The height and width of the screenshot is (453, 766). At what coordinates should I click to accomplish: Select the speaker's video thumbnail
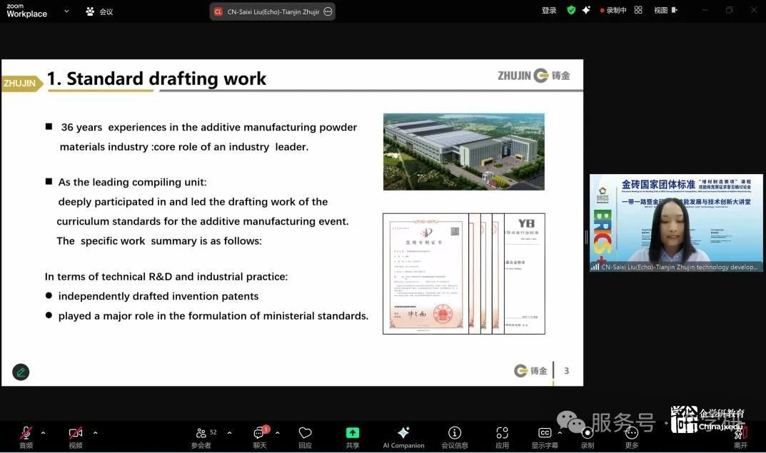676,223
